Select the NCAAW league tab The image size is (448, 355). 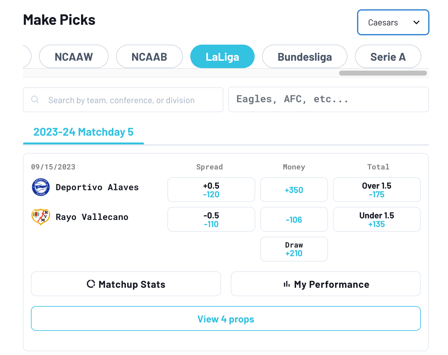click(x=74, y=57)
